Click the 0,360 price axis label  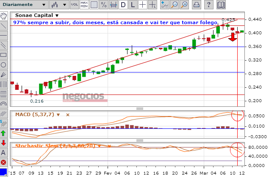tap(255, 47)
